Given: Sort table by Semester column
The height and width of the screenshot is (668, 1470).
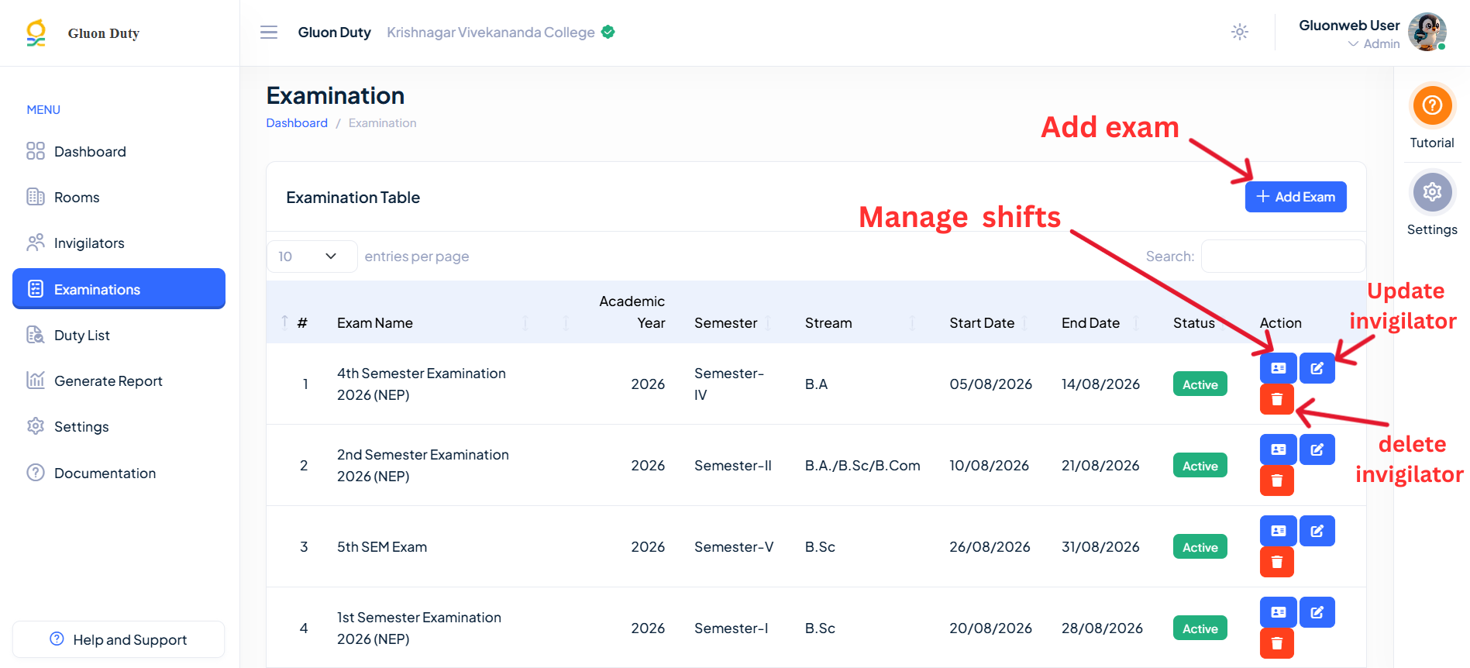Looking at the screenshot, I should [x=725, y=323].
